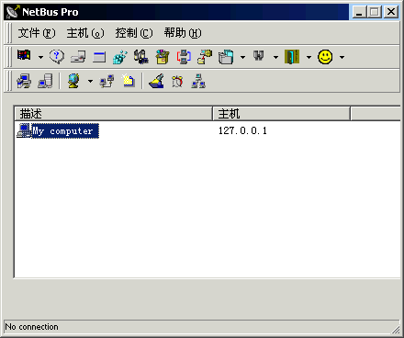
Task: Click the globe on stand icon
Action: pyautogui.click(x=73, y=81)
